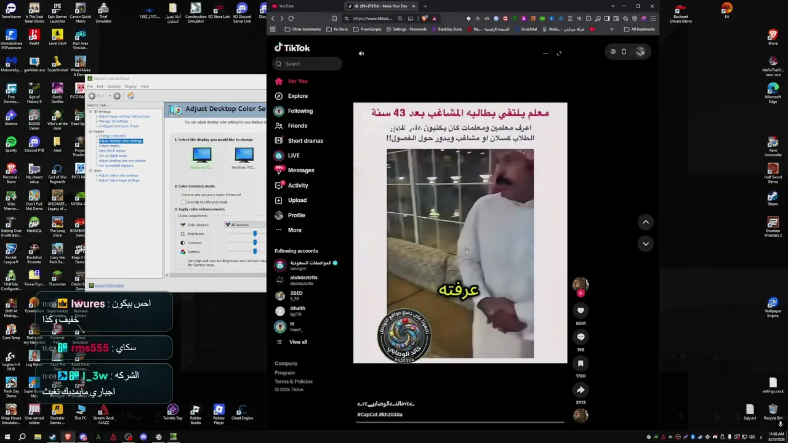Select the Samsung display thumbnail
Image resolution: width=788 pixels, height=443 pixels.
[201, 158]
